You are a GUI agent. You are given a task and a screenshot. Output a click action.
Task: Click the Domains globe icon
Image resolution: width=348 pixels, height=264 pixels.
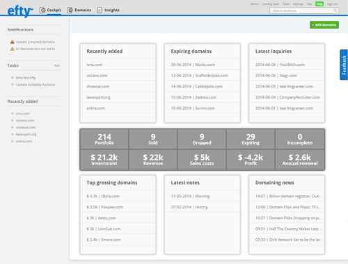(70, 10)
